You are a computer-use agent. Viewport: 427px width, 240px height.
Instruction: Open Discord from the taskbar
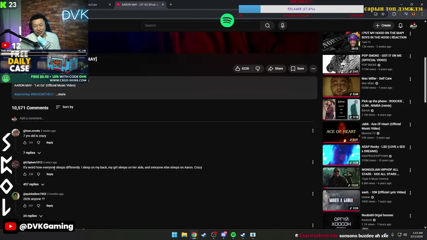tap(224, 235)
